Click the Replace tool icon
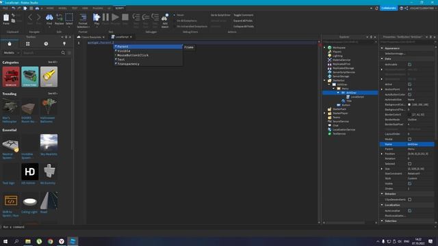Image resolution: width=438 pixels, height=246 pixels. click(60, 17)
